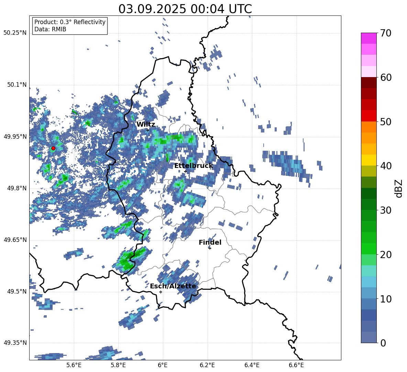Click the 6.6°E longitude label
The width and height of the screenshot is (407, 372).
pos(296,365)
